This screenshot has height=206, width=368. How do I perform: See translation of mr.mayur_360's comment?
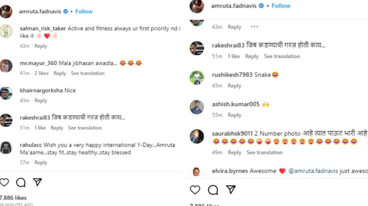pos(88,73)
